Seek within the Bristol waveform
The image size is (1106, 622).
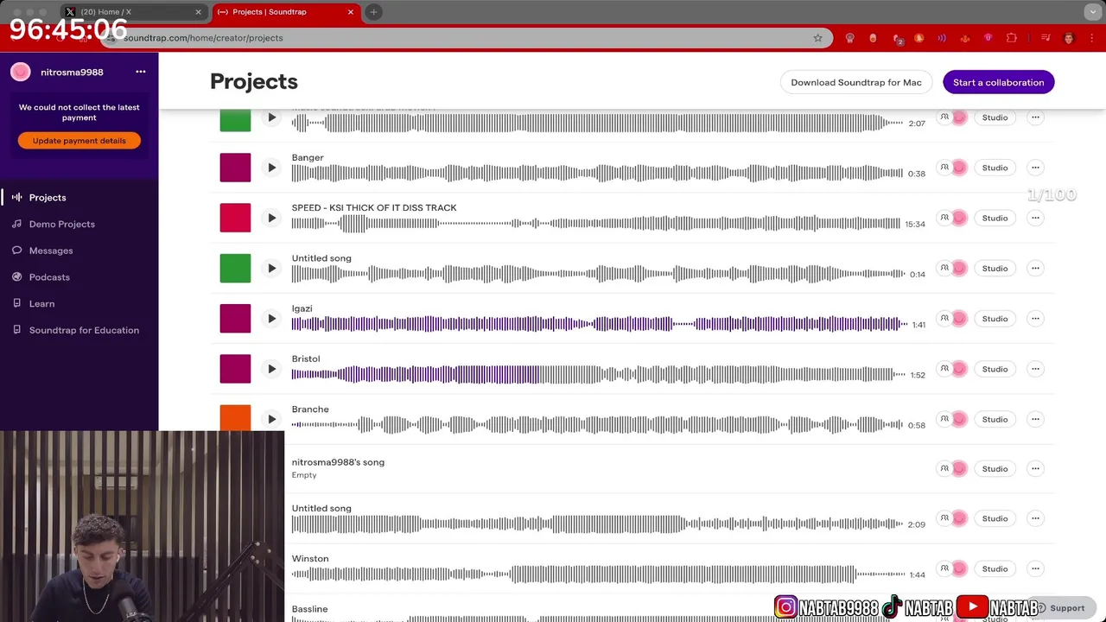599,374
